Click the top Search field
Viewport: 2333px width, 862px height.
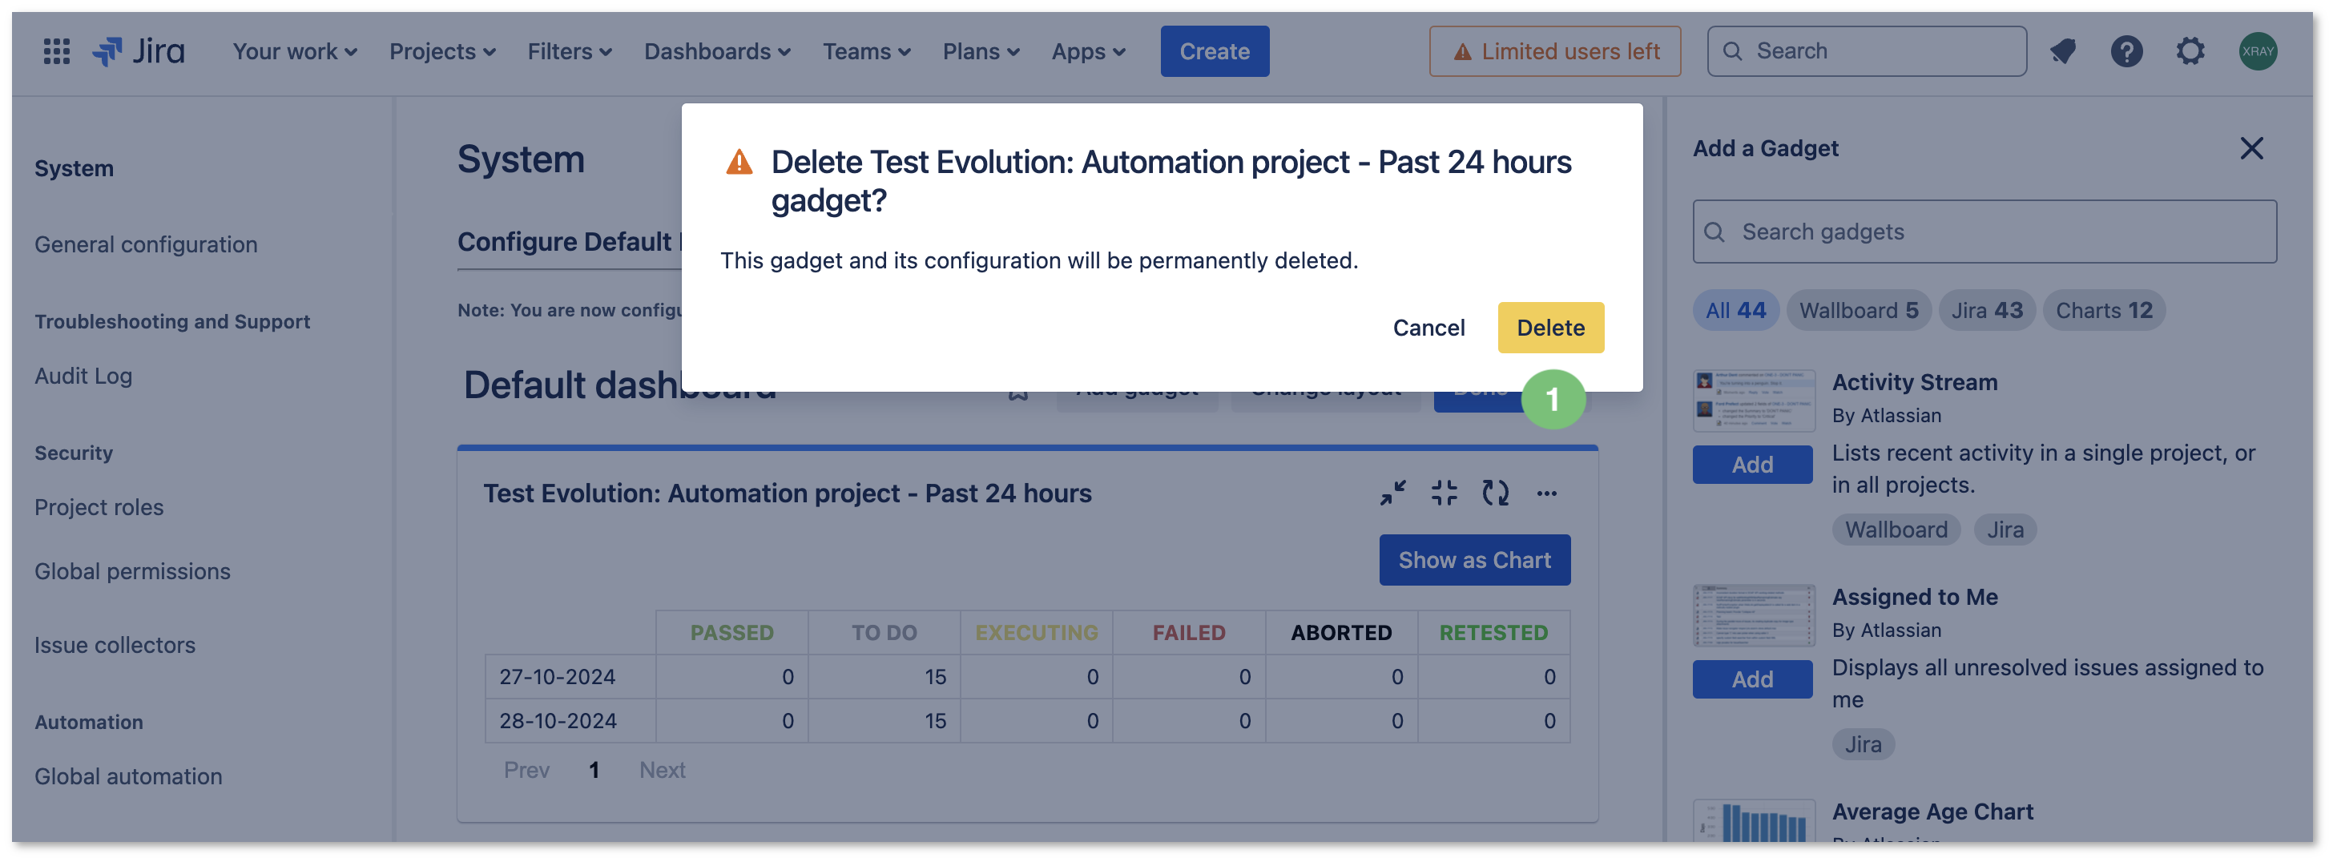click(1866, 51)
